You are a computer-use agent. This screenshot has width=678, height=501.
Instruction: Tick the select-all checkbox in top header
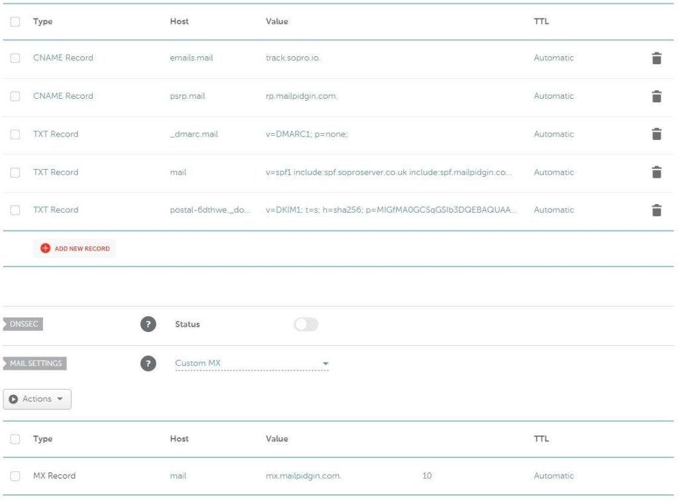pyautogui.click(x=15, y=22)
